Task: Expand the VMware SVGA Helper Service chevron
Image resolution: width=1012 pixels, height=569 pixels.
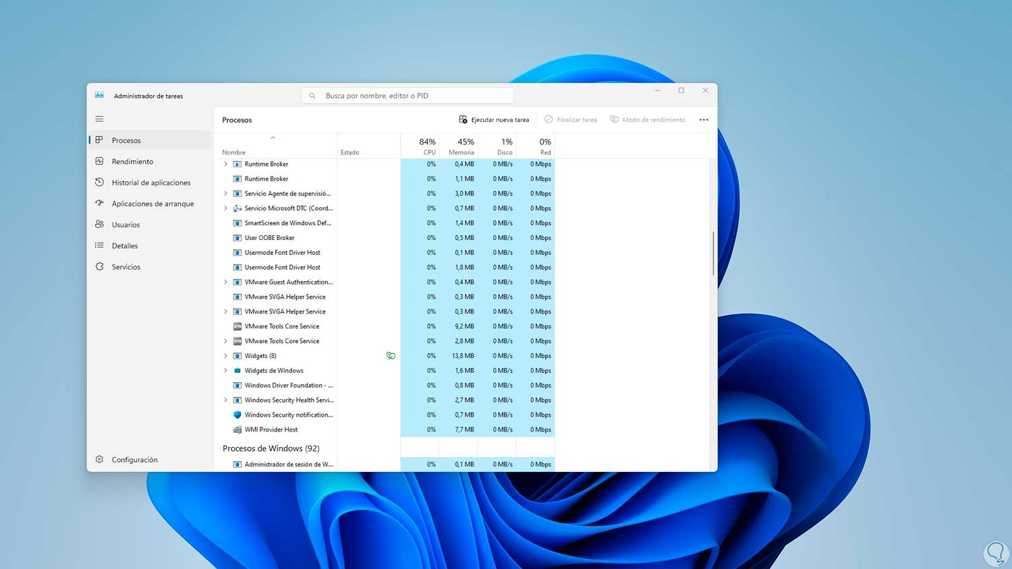Action: [225, 311]
